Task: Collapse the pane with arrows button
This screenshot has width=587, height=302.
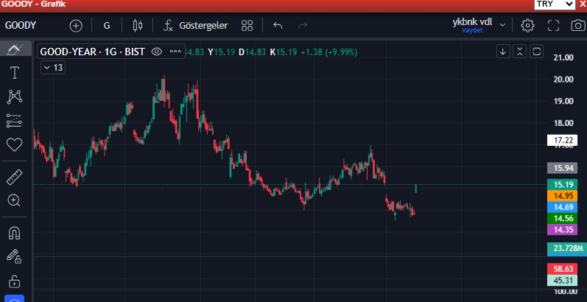Action: (x=520, y=52)
